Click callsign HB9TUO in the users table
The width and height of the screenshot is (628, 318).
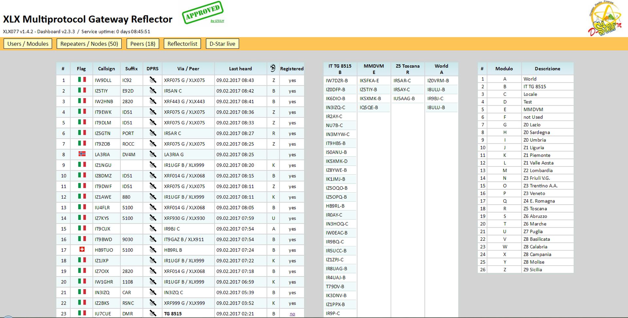click(x=104, y=250)
